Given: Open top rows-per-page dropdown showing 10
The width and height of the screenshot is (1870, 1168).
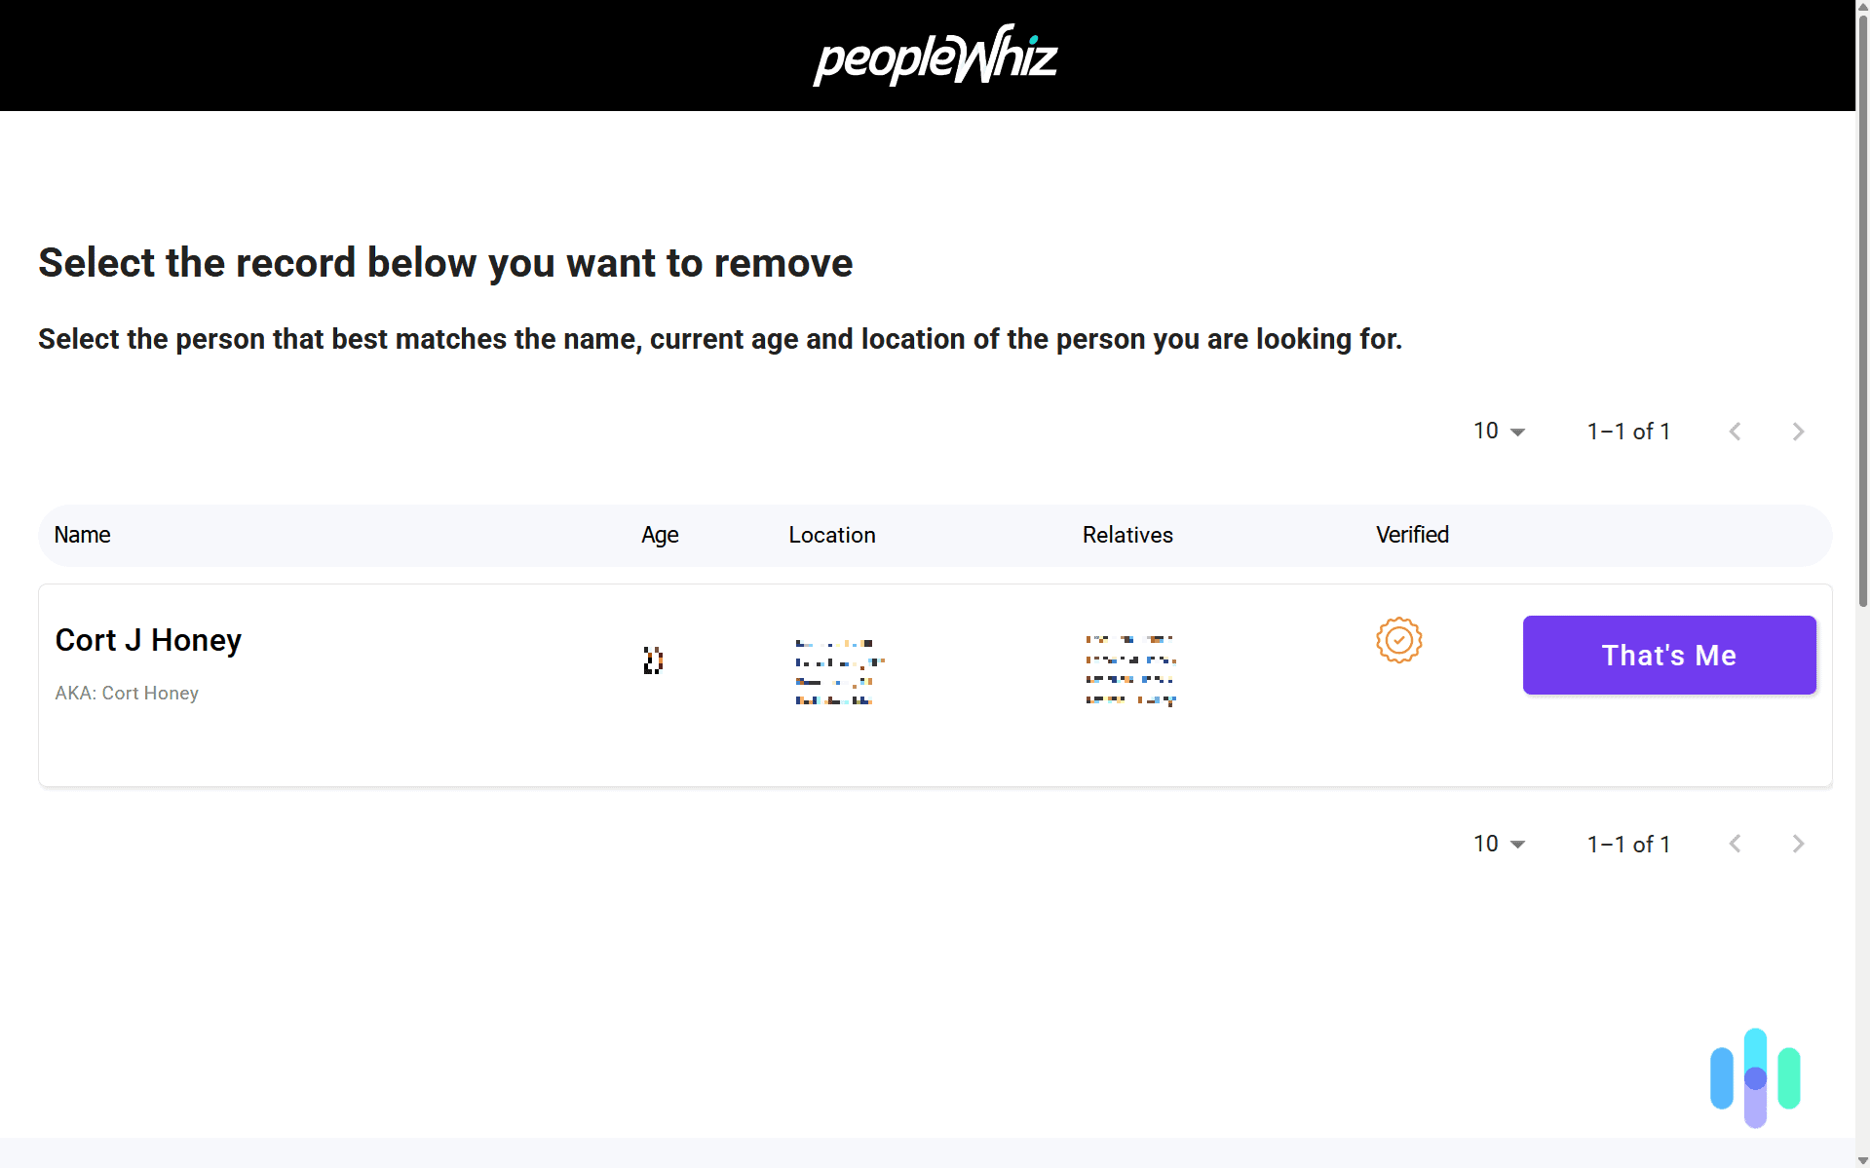Looking at the screenshot, I should pyautogui.click(x=1499, y=432).
